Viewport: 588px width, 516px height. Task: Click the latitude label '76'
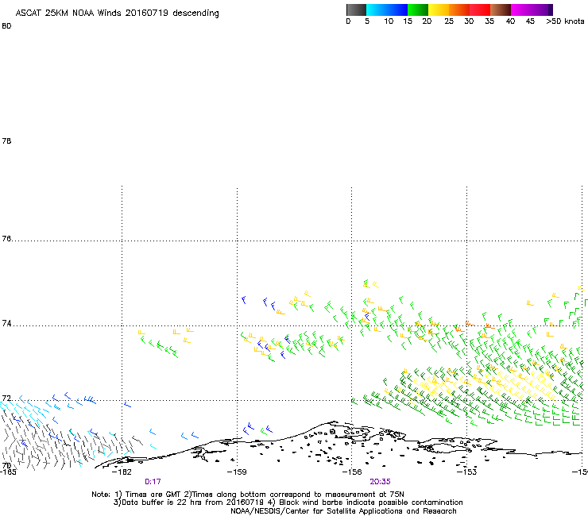(6, 239)
